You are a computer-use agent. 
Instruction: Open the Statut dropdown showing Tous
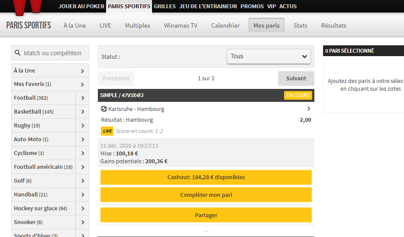click(x=269, y=56)
